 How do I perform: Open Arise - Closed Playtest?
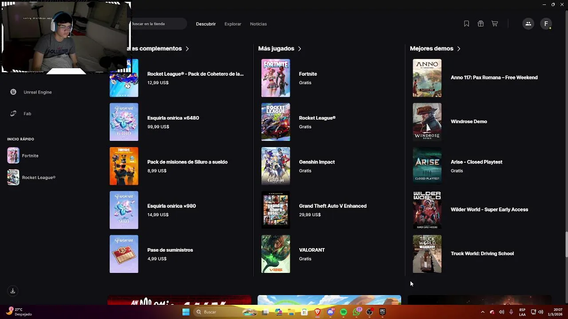tap(477, 162)
